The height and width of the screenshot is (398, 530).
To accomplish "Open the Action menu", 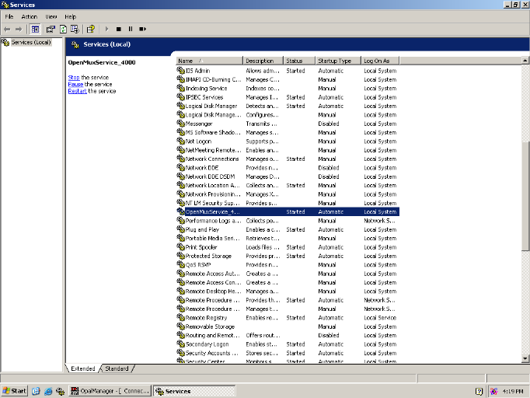I will [29, 16].
